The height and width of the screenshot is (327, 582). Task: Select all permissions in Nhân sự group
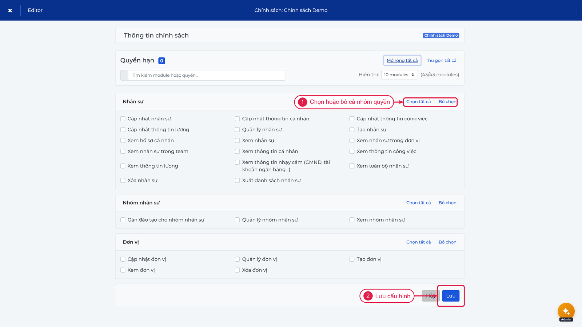click(x=418, y=102)
